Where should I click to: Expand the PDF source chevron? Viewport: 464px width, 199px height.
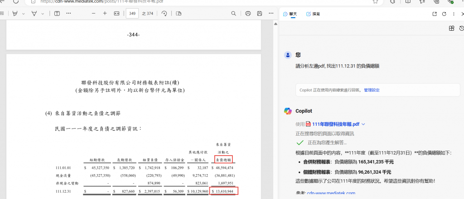(363, 124)
